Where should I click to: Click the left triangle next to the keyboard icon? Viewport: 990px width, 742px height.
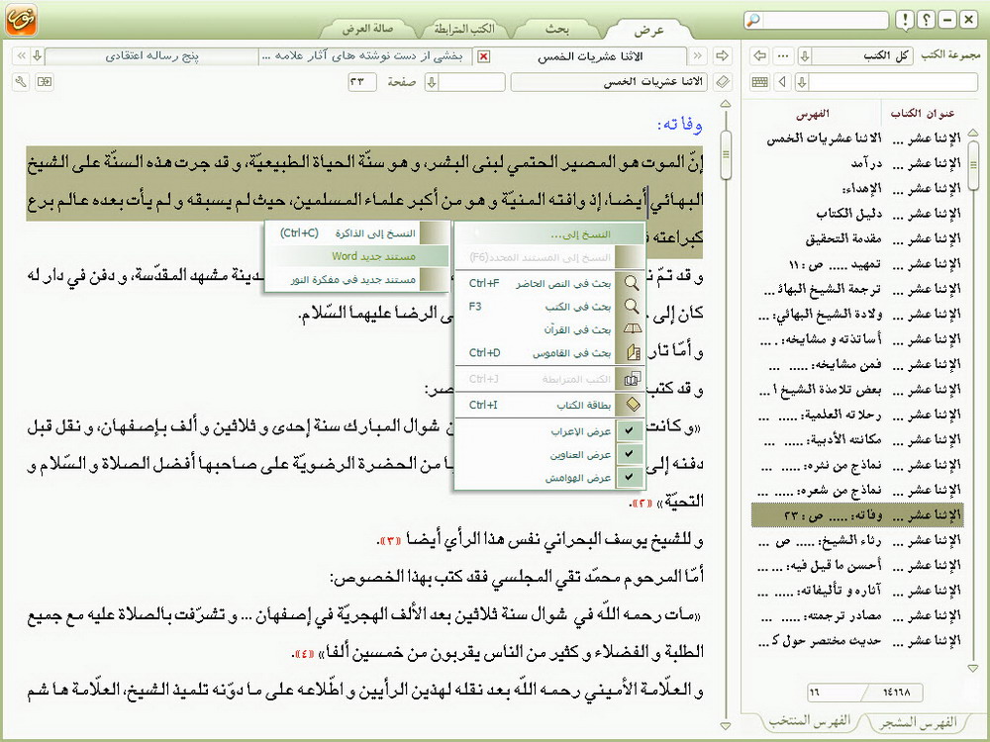[783, 82]
